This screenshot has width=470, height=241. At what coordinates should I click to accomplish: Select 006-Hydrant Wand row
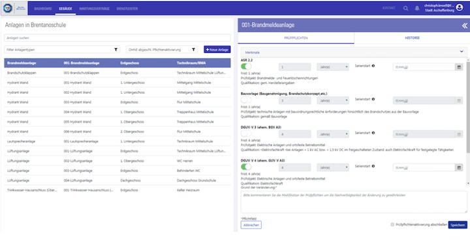[x=117, y=132]
